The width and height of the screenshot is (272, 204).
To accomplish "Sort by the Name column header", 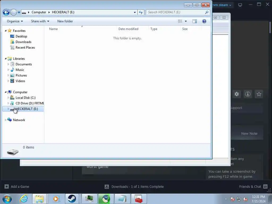I will (x=53, y=29).
